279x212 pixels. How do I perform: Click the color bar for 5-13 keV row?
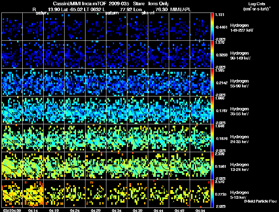pos(212,194)
